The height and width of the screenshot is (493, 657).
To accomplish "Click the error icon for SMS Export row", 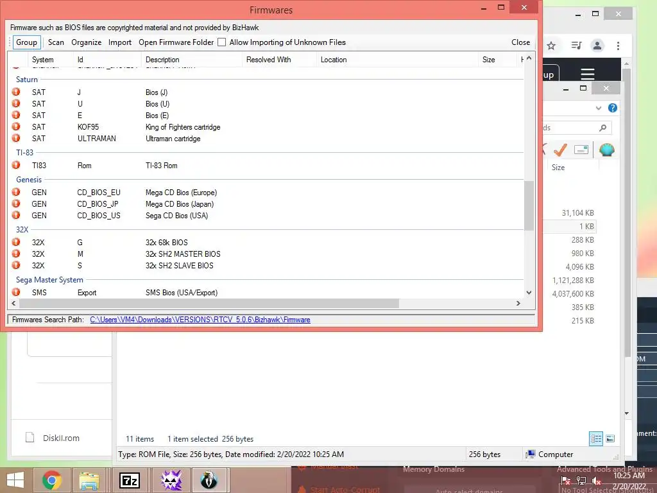I will [x=16, y=292].
